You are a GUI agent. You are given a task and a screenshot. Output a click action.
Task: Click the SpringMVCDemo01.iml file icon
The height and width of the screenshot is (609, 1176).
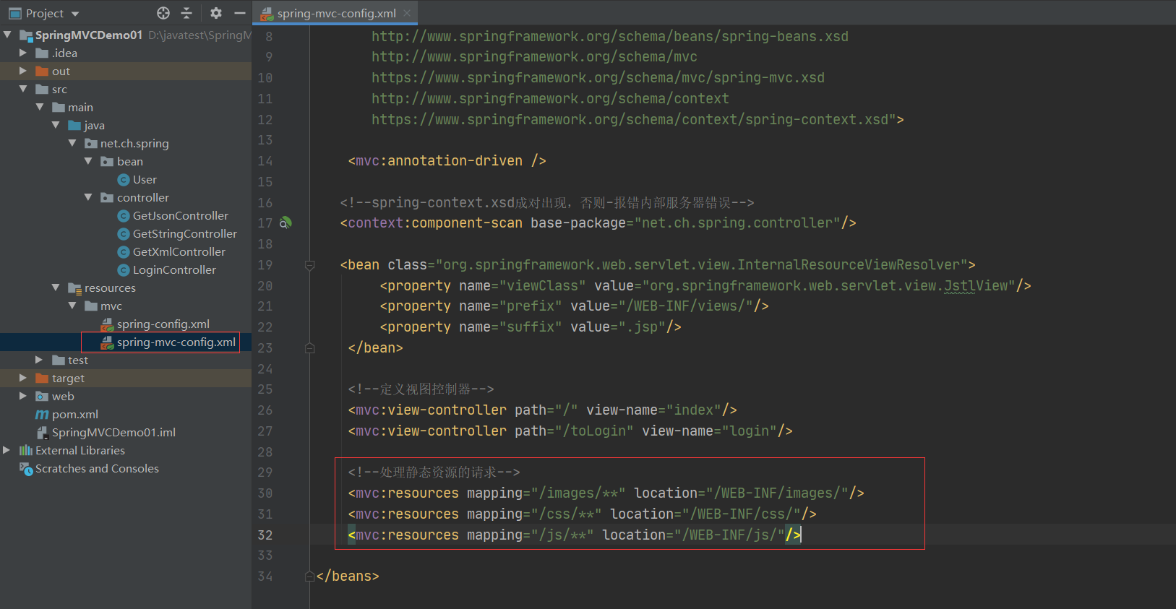pos(42,433)
